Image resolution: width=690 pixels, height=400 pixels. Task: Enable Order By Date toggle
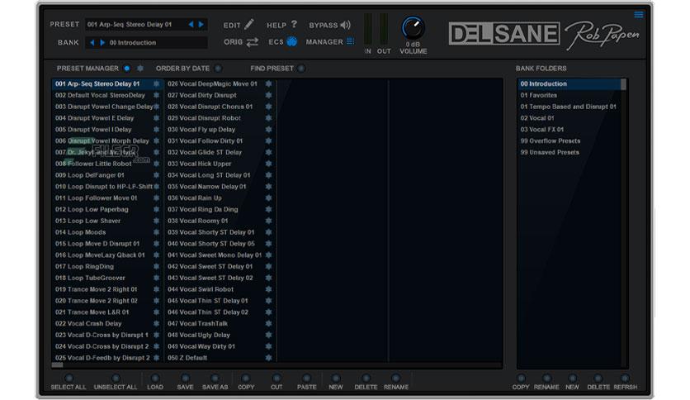pos(217,69)
